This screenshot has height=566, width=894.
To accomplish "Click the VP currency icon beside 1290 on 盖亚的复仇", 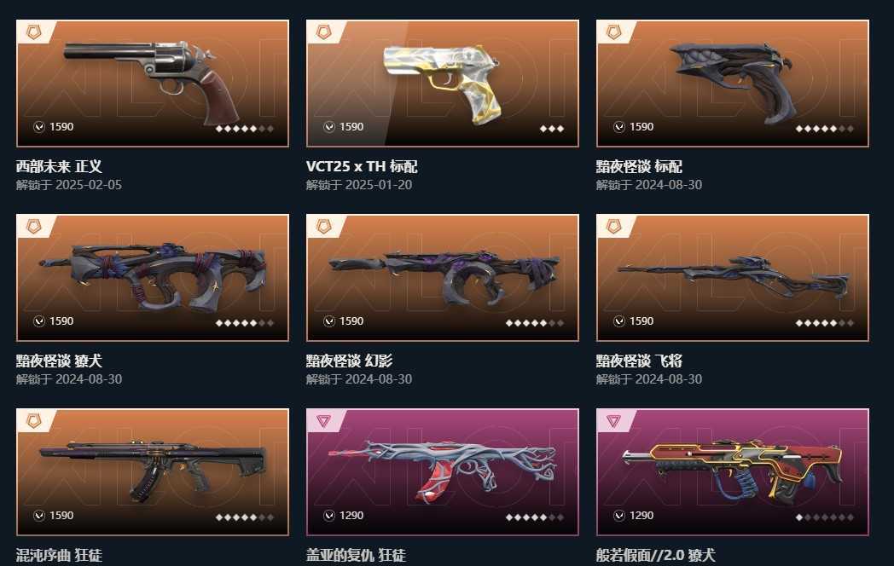I will pos(329,516).
